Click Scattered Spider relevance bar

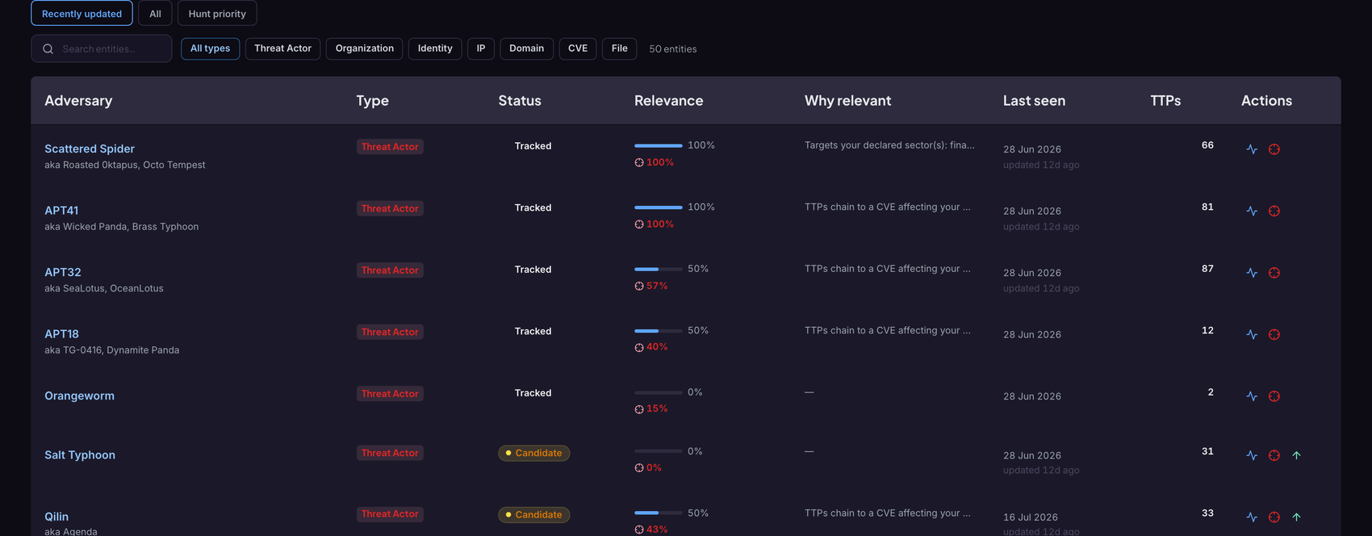tap(659, 145)
